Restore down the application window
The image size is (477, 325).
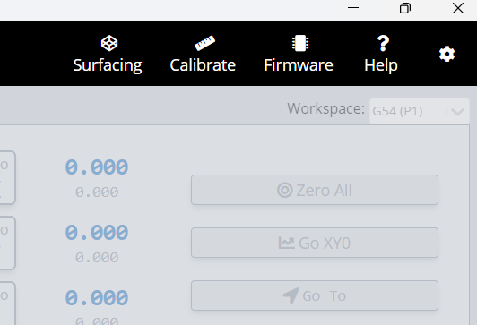[405, 8]
